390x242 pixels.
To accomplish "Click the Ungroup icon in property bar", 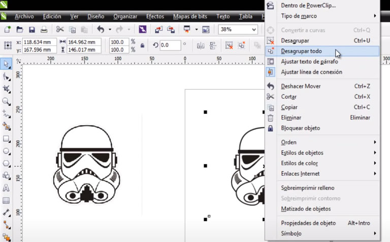I will [229, 46].
